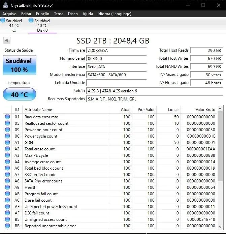Open the Editar menu

pos(26,14)
